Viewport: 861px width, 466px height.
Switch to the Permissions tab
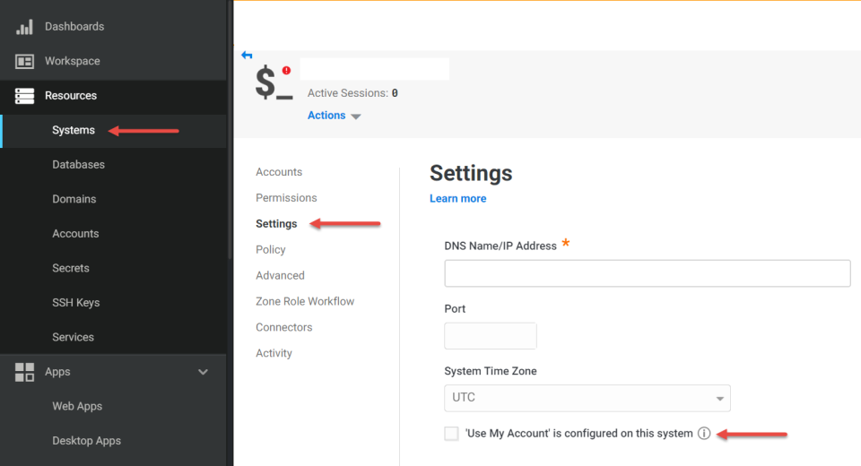point(286,198)
